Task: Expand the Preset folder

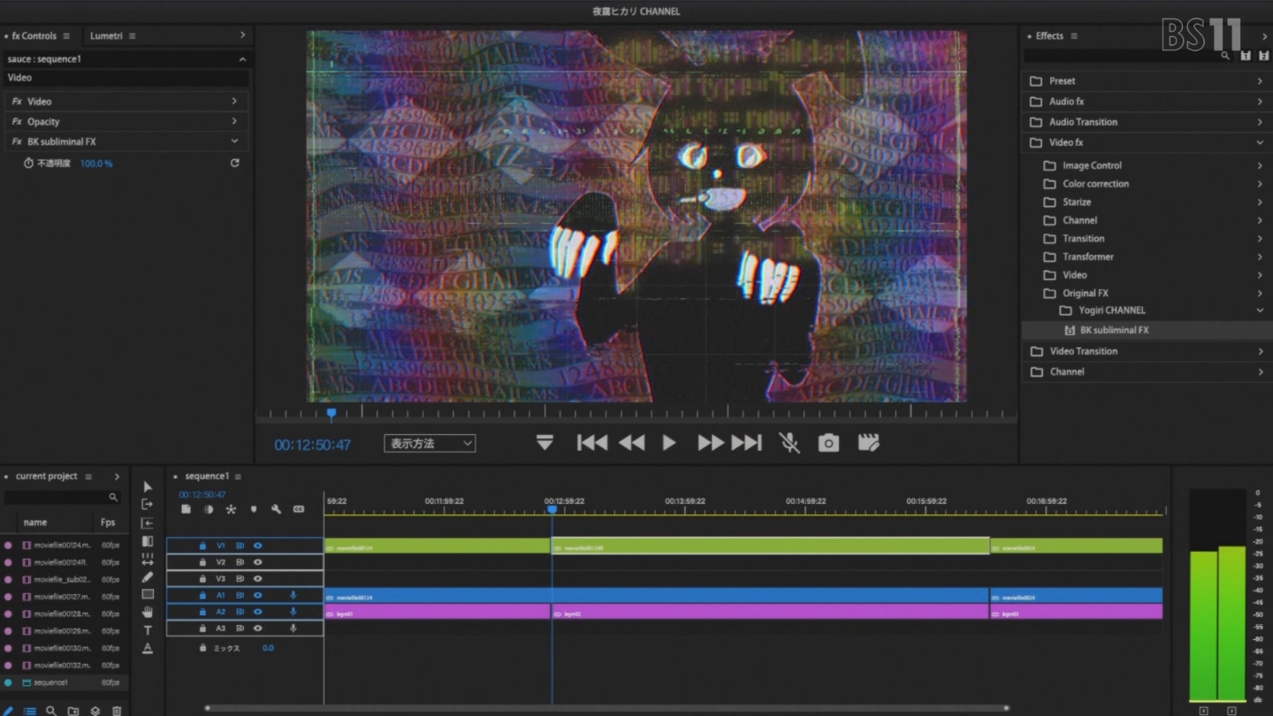Action: tap(1260, 81)
